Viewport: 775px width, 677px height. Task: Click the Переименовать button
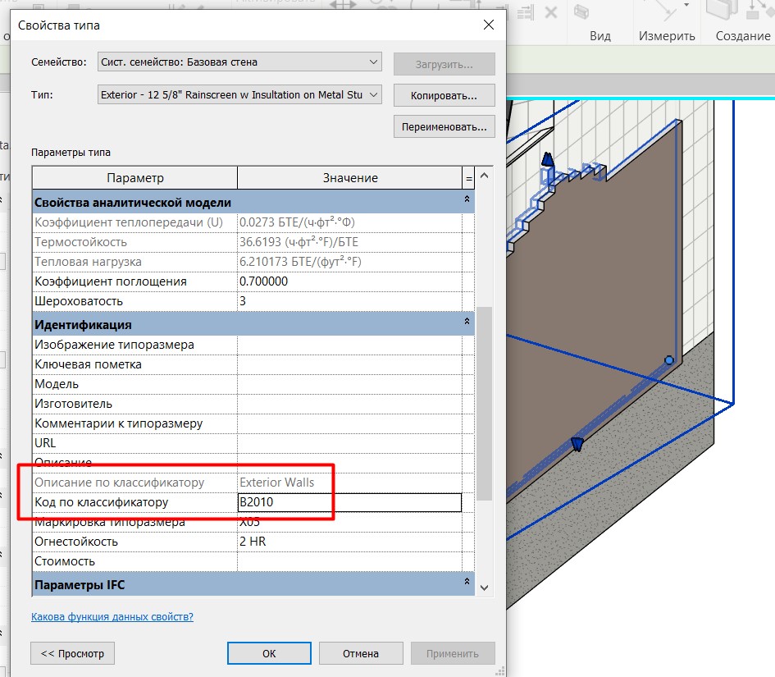[x=444, y=127]
